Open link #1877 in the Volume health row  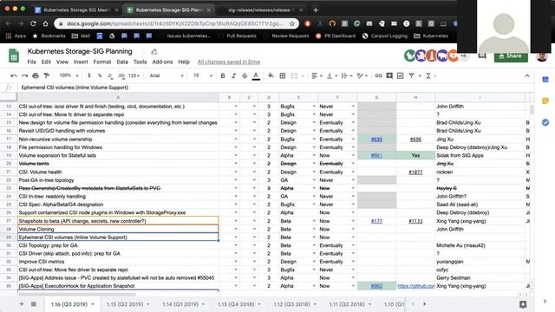(415, 172)
